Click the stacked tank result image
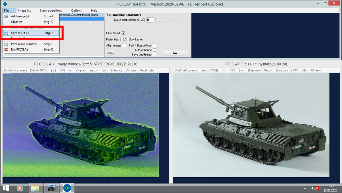Viewport: 342px width, 193px height. coord(251,125)
